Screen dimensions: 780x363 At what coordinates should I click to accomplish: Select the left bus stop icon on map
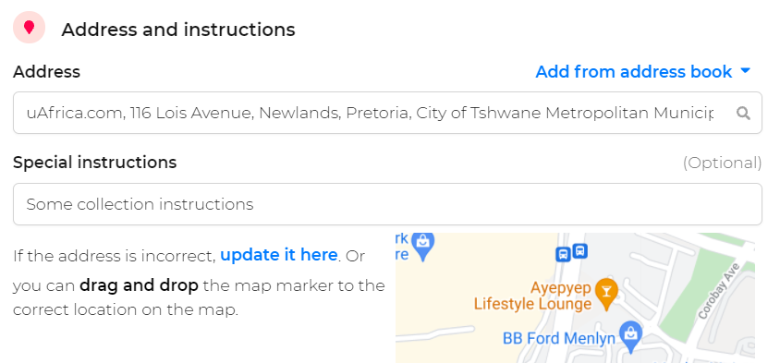pos(563,255)
